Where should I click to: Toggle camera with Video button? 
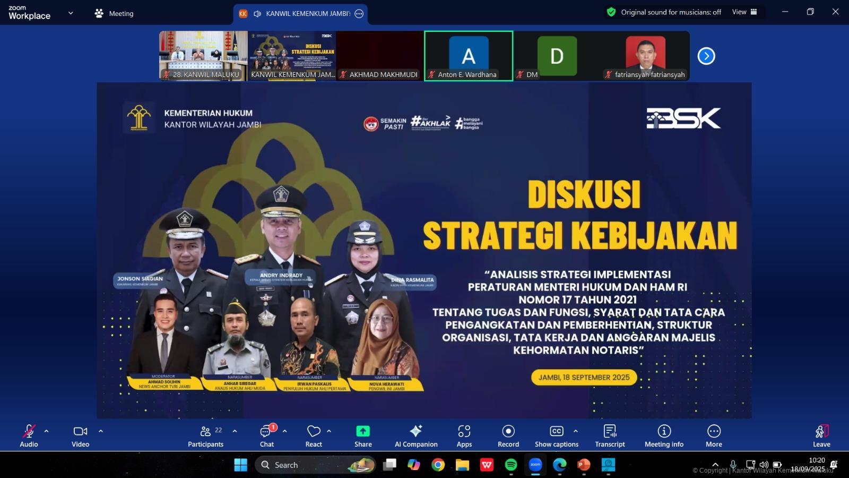(80, 436)
